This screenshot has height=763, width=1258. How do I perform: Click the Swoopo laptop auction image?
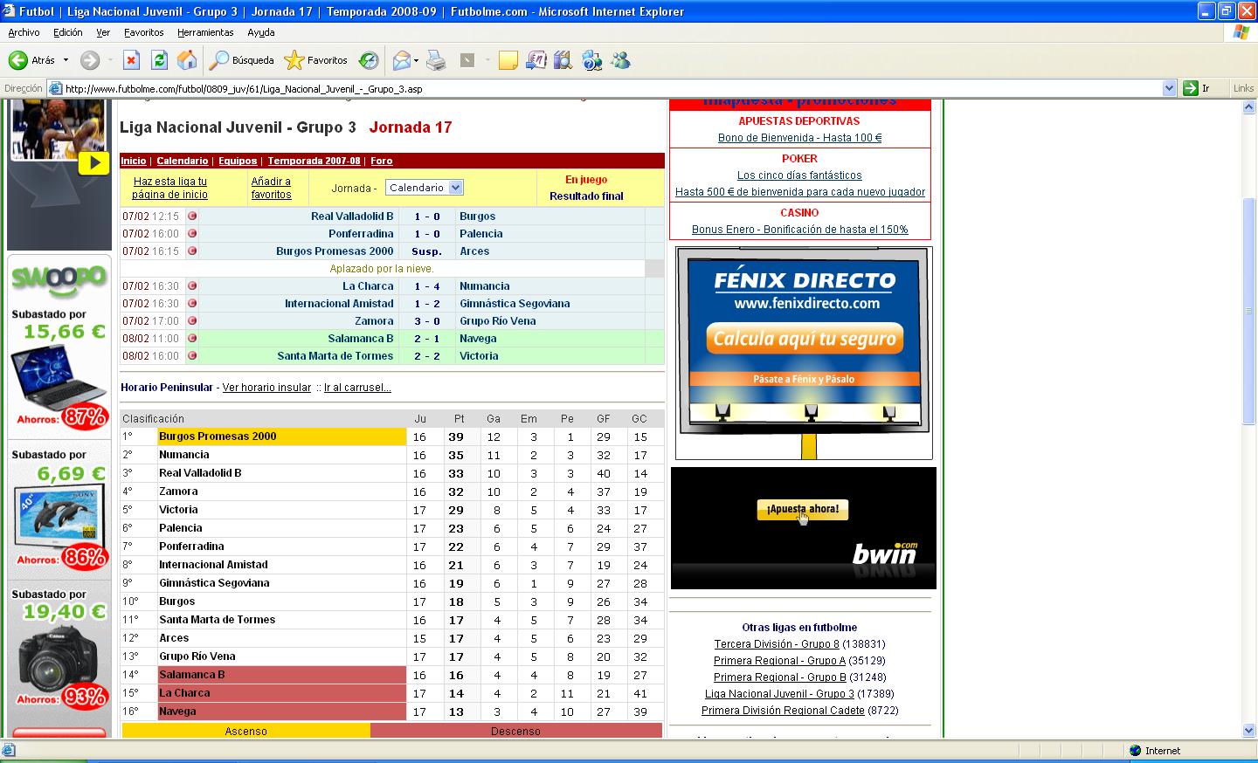pos(58,379)
